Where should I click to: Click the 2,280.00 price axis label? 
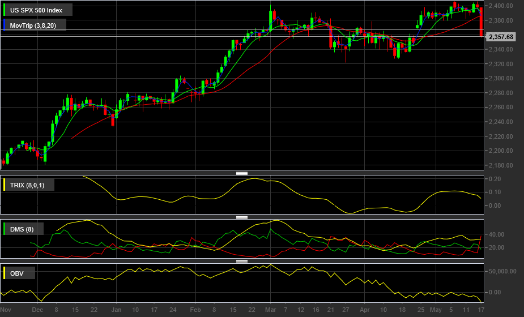501,93
